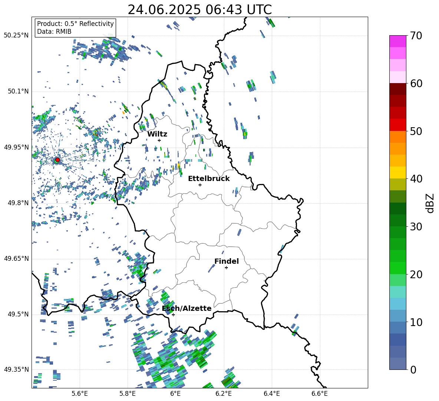This screenshot has width=439, height=401.
Task: Click the 70 colorbar tick label
Action: click(x=416, y=36)
